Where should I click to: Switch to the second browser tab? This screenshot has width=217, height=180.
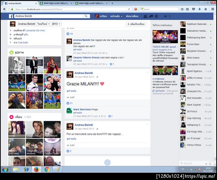[x=56, y=3]
